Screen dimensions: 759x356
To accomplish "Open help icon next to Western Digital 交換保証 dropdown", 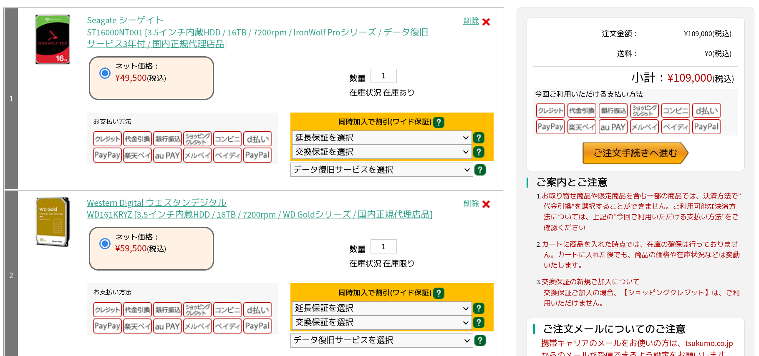I will click(479, 322).
